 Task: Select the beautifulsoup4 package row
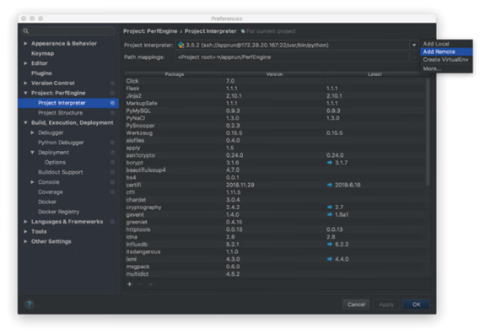(275, 170)
